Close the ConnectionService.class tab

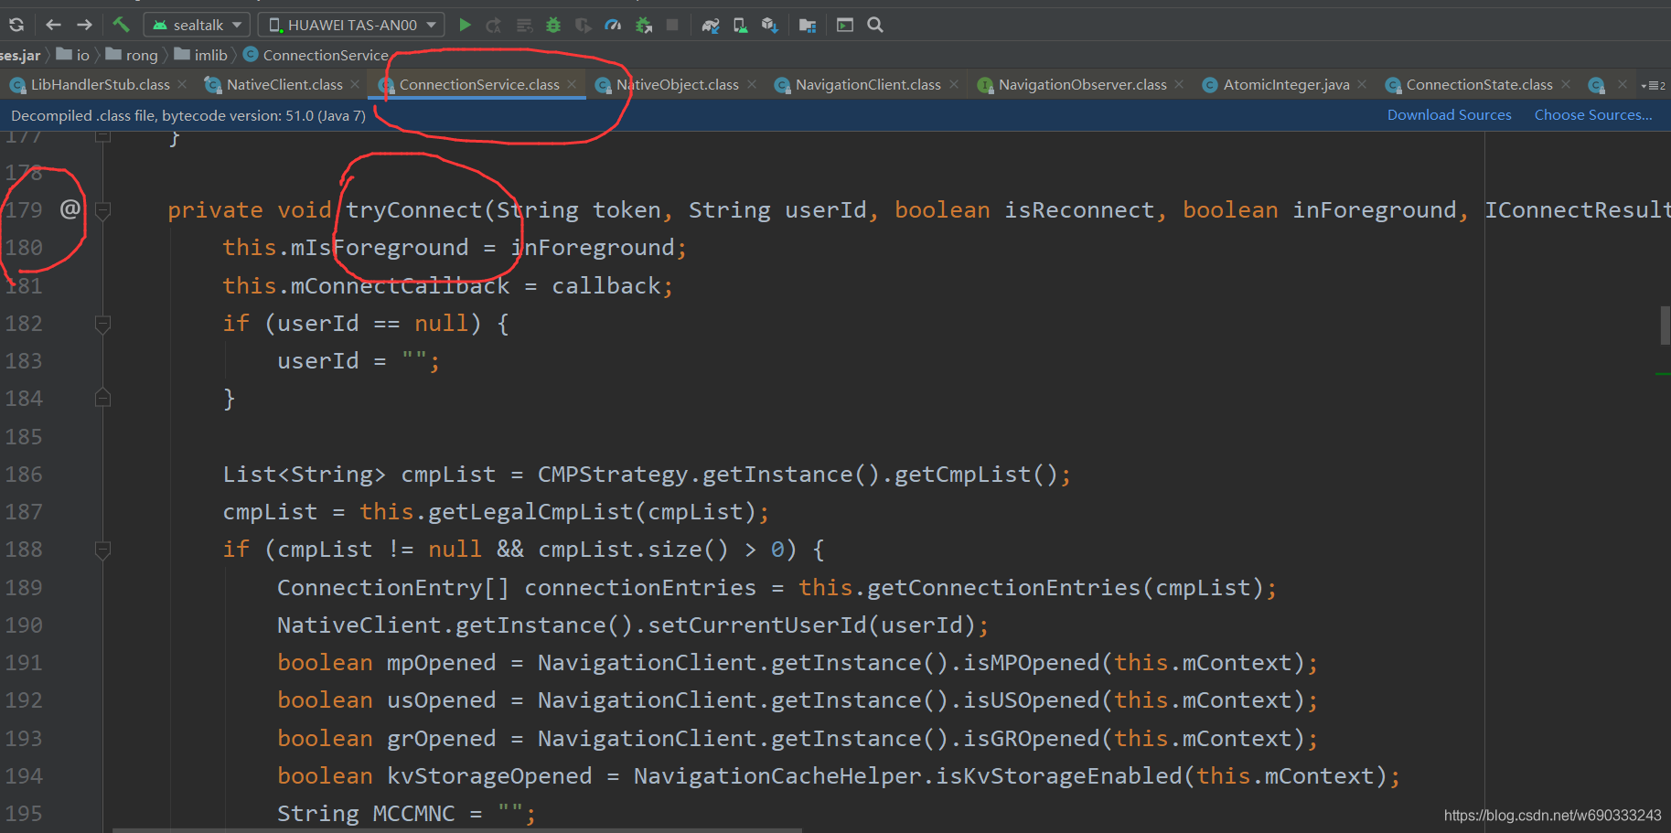pos(572,84)
